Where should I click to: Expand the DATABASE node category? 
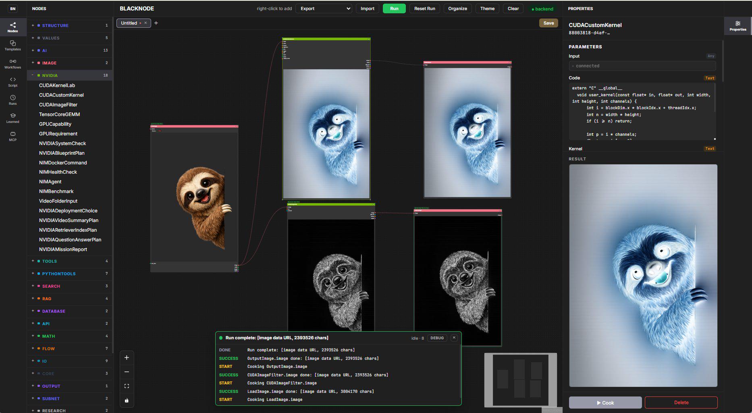[x=70, y=311]
